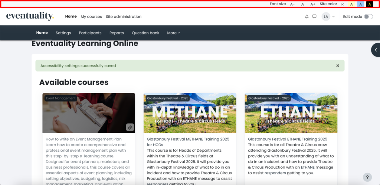Select the black high-contrast site color swatch
The height and width of the screenshot is (185, 380).
tap(369, 4)
